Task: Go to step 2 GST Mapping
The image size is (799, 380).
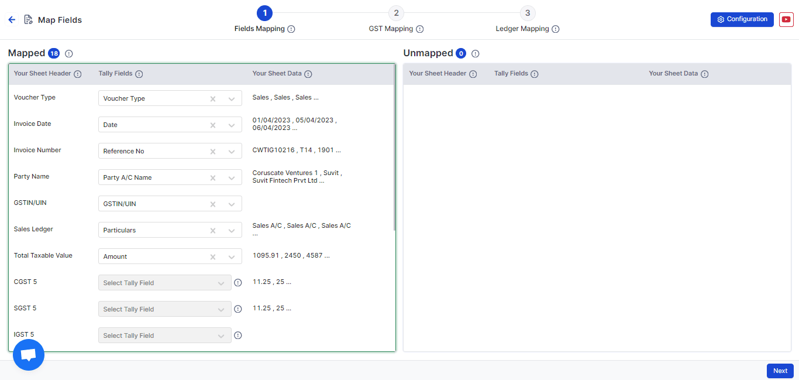Action: [396, 13]
